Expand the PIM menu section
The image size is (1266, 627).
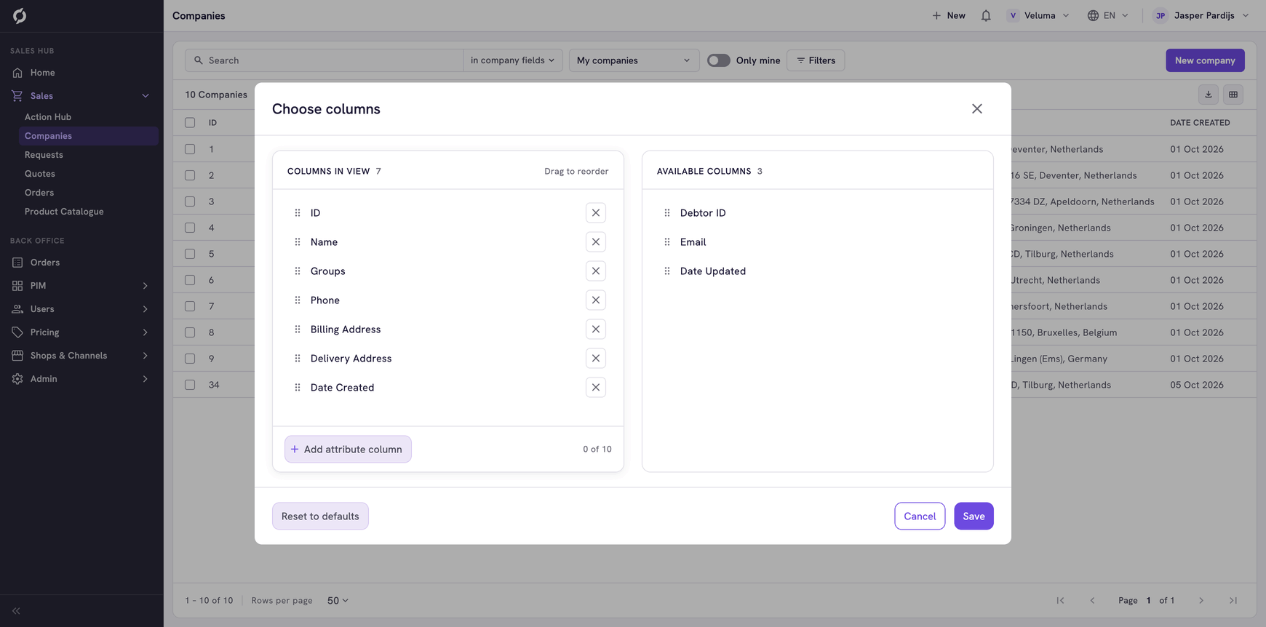81,286
